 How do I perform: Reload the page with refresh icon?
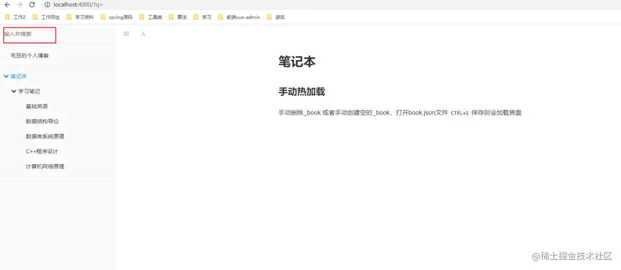point(32,4)
